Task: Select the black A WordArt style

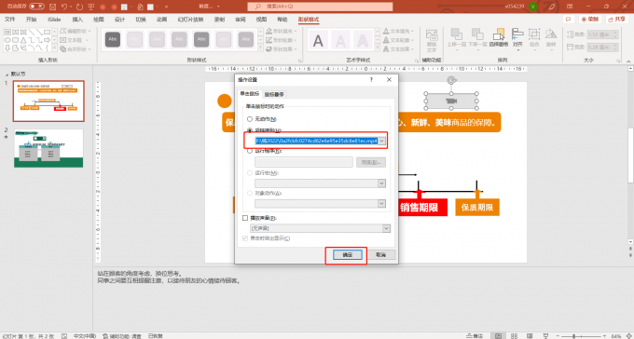Action: click(319, 40)
